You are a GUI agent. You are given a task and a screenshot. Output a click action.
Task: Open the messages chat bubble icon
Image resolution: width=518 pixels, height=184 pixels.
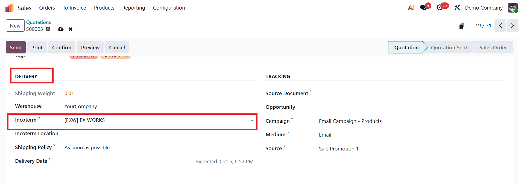pos(423,8)
